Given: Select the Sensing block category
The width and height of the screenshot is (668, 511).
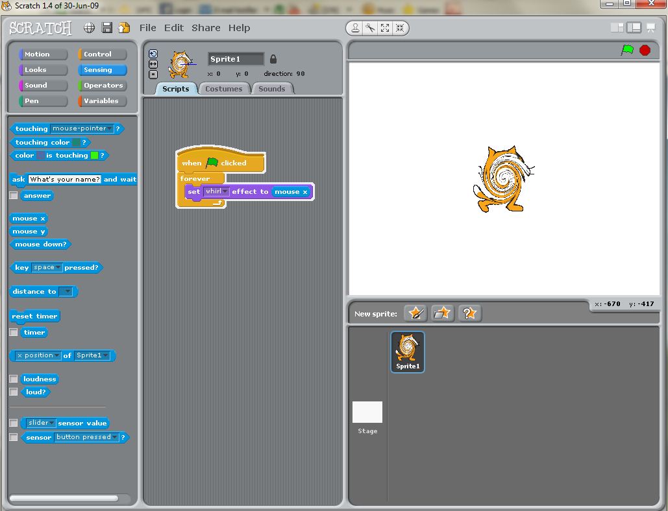Looking at the screenshot, I should [103, 70].
